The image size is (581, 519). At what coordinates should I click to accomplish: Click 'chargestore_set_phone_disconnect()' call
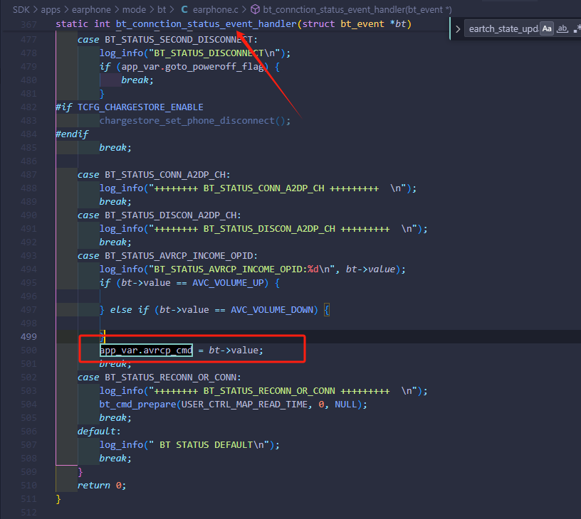[192, 121]
